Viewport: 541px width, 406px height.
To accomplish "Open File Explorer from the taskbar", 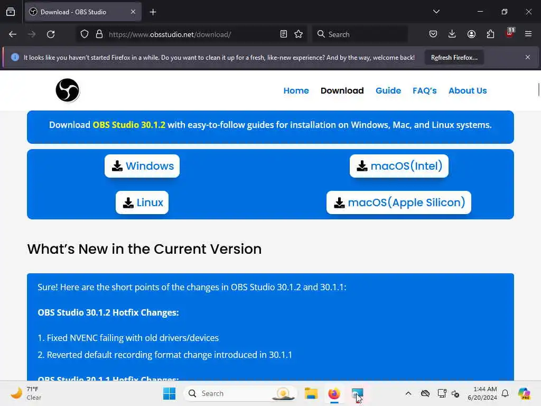I will point(311,393).
